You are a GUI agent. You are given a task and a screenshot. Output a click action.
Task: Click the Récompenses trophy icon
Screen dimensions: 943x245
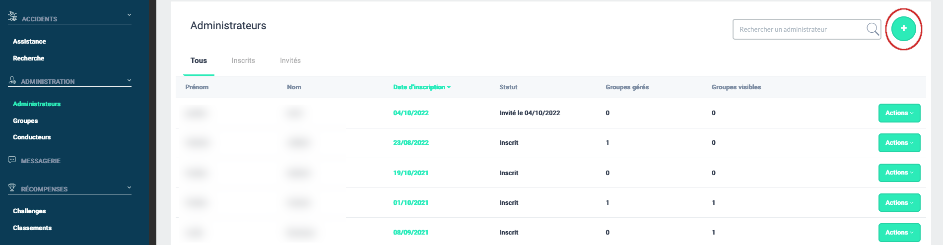pyautogui.click(x=12, y=187)
